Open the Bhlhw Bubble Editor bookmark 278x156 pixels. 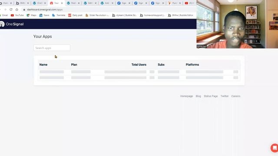[181, 16]
